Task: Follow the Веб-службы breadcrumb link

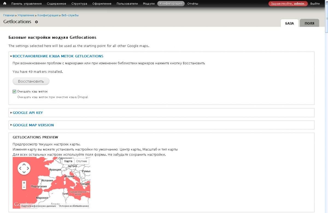Action: (70, 16)
